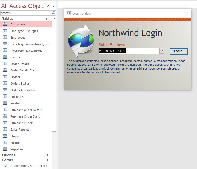Click the Inventory Transaction Types table icon

point(5,44)
